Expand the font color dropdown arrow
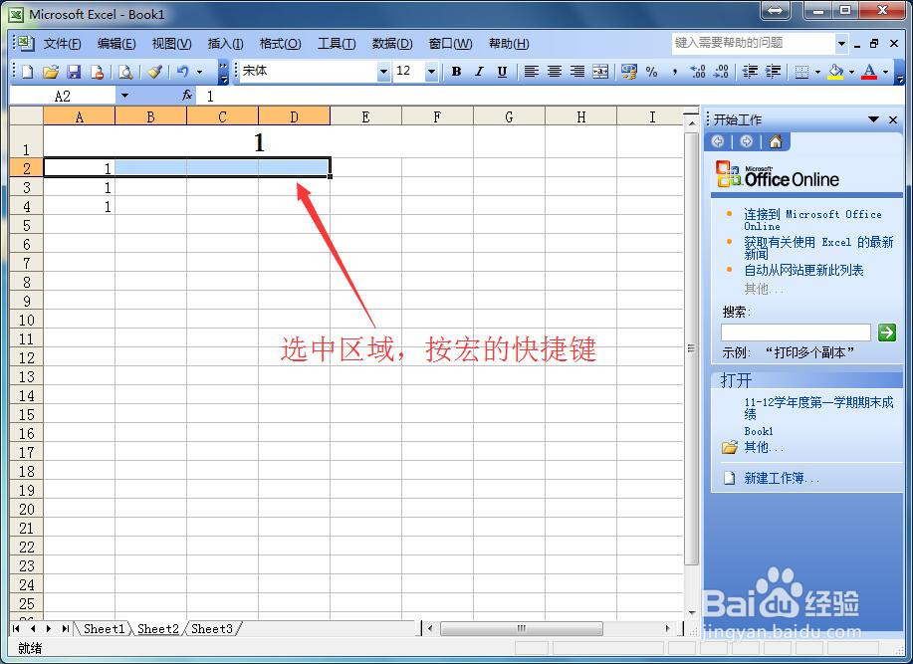Viewport: 913px width, 664px height. [x=886, y=72]
